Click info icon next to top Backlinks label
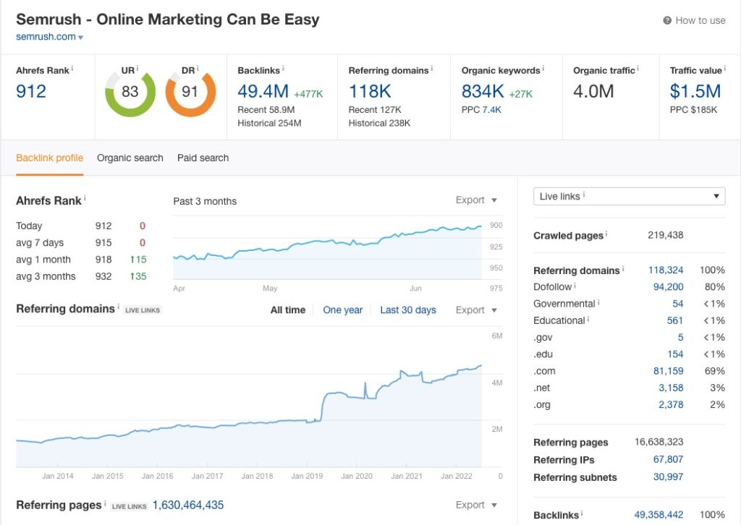The image size is (741, 525). click(283, 69)
